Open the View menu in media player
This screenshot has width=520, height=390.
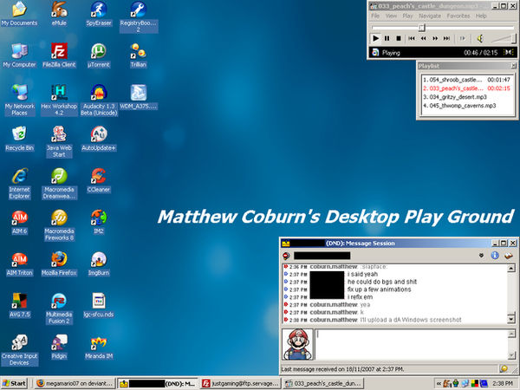point(391,16)
